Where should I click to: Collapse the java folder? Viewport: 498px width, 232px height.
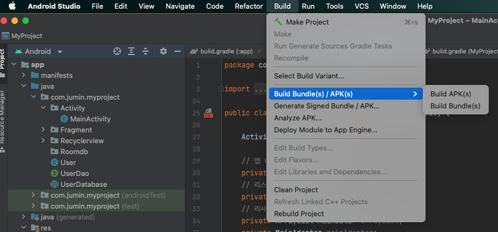[23, 86]
